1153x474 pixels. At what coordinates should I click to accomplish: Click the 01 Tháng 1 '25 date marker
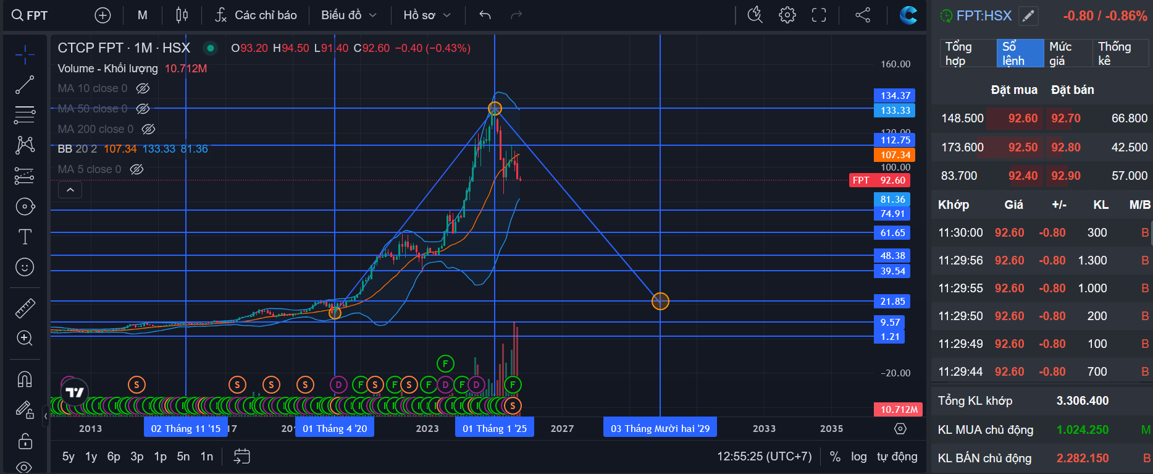coord(495,428)
